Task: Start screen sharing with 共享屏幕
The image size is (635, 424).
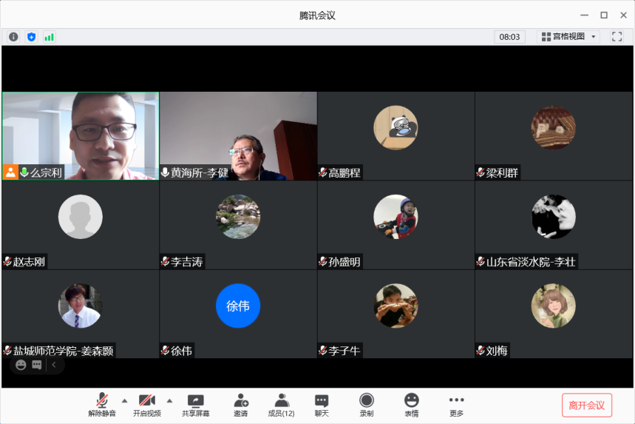Action: click(x=196, y=405)
